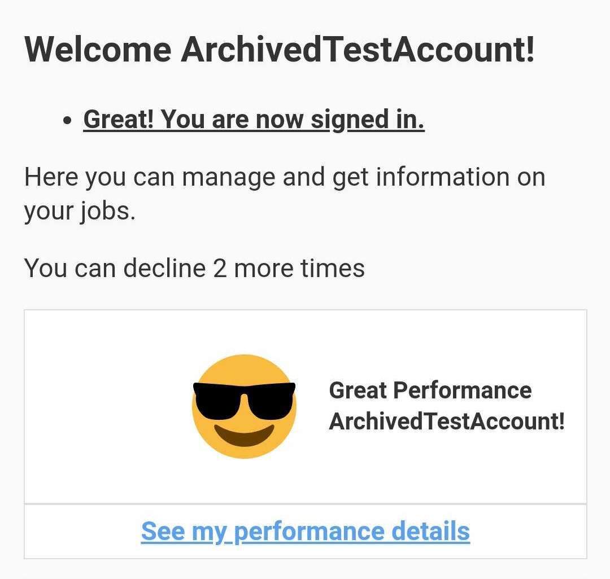Click the Welcome ArchivedTestAccount! heading
Screen dimensions: 610x579
coord(280,49)
